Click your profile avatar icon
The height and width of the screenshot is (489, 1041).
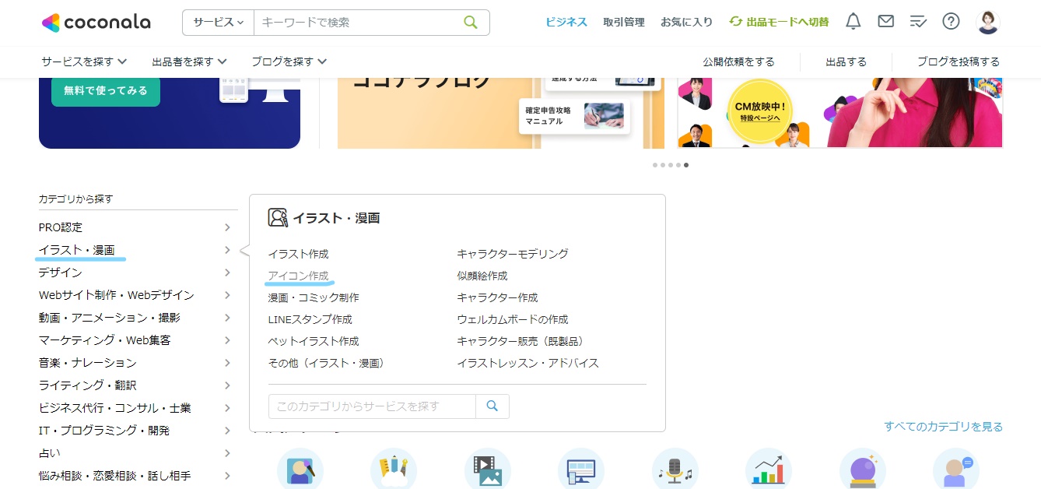(987, 21)
